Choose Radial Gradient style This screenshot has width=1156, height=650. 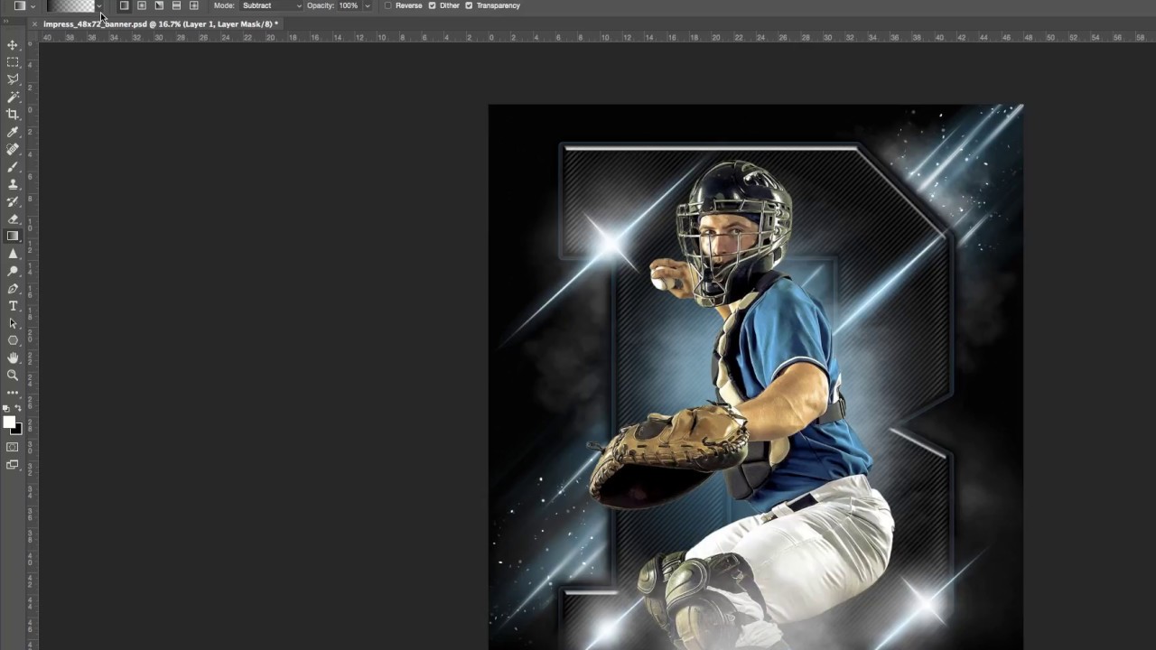coord(142,5)
